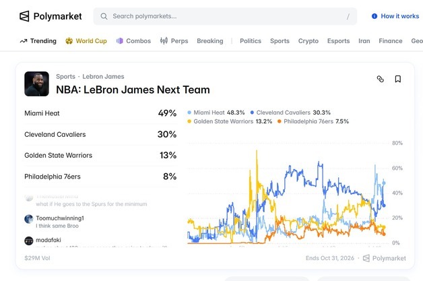Select the Miami Heat outcome row
Image resolution: width=423 pixels, height=281 pixels.
pos(100,113)
